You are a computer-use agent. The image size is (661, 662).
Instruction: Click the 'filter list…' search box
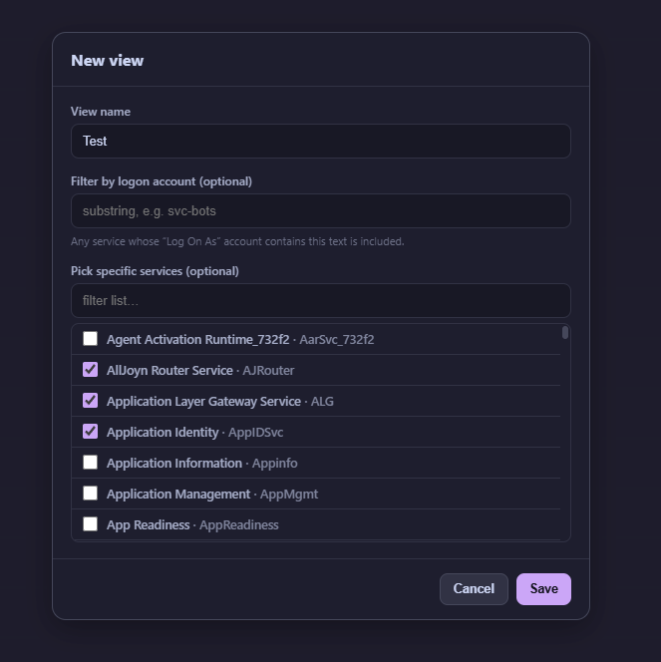point(321,301)
